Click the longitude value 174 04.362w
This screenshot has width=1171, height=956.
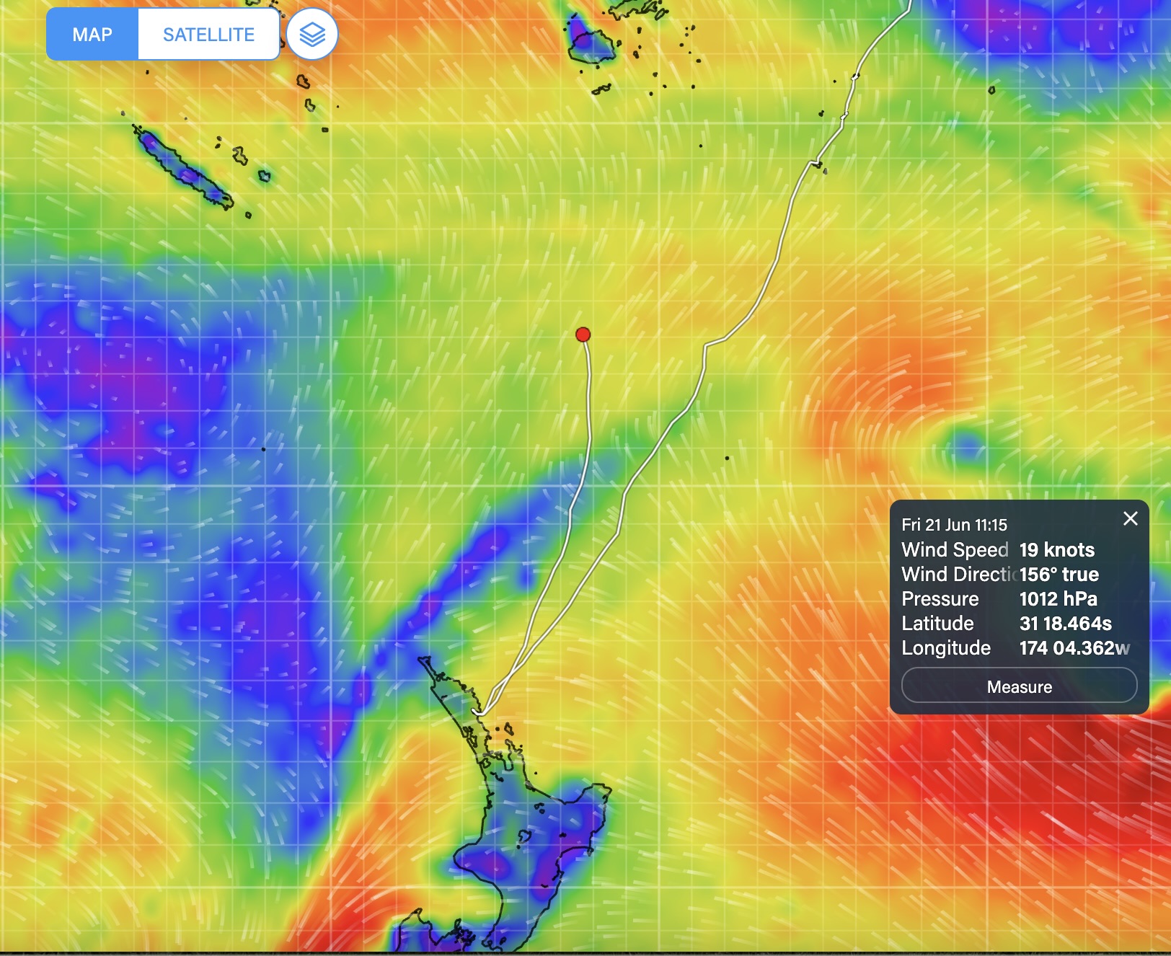click(1074, 648)
